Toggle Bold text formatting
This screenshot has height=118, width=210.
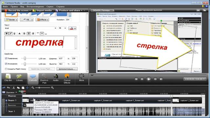coord(7,33)
